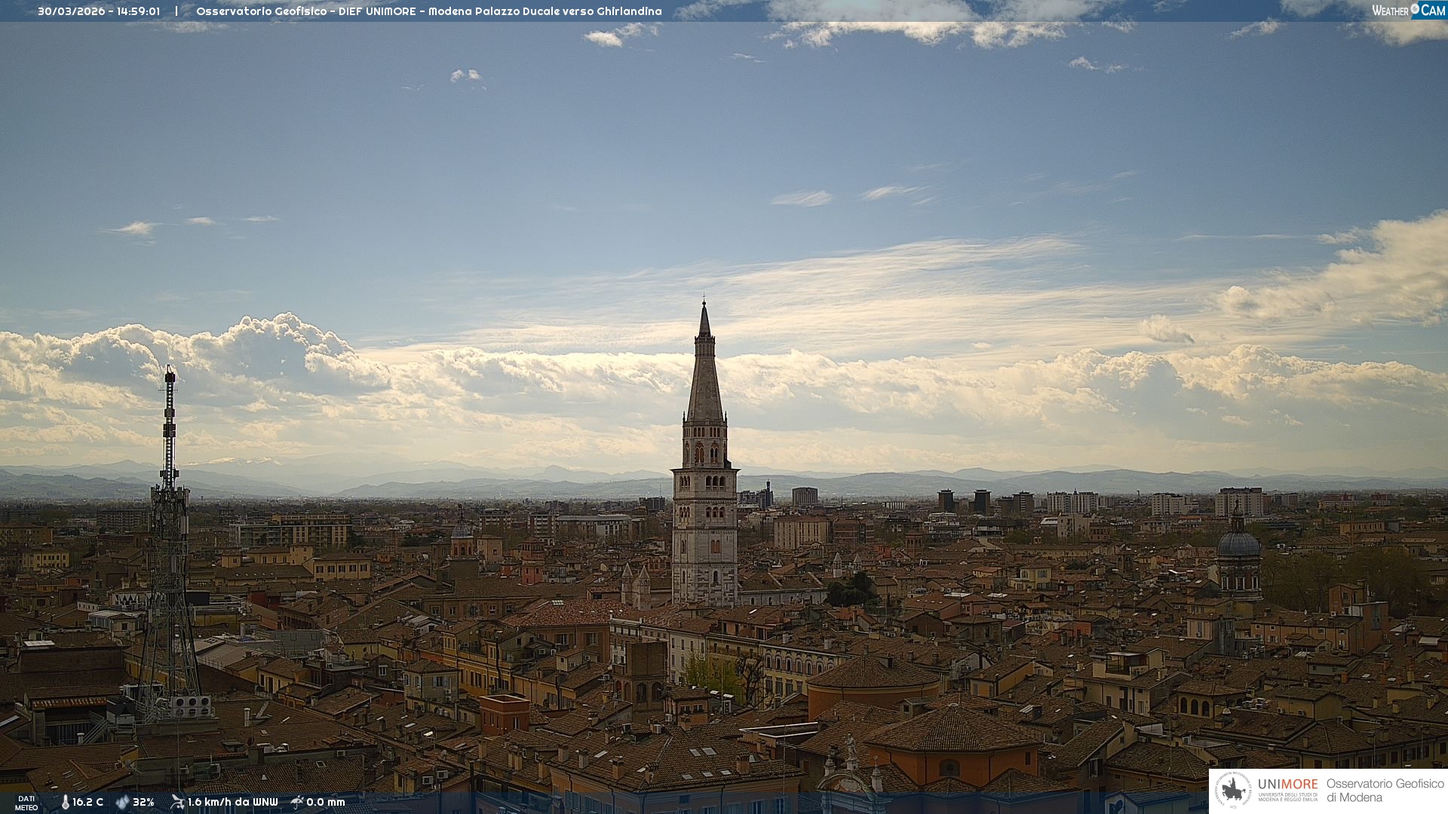Click the UNIMORE horseman seal emblem

point(1233,791)
